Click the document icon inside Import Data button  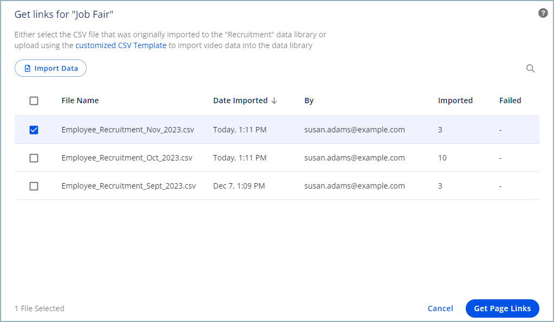point(28,68)
